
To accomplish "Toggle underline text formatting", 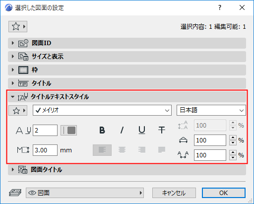I will point(142,130).
